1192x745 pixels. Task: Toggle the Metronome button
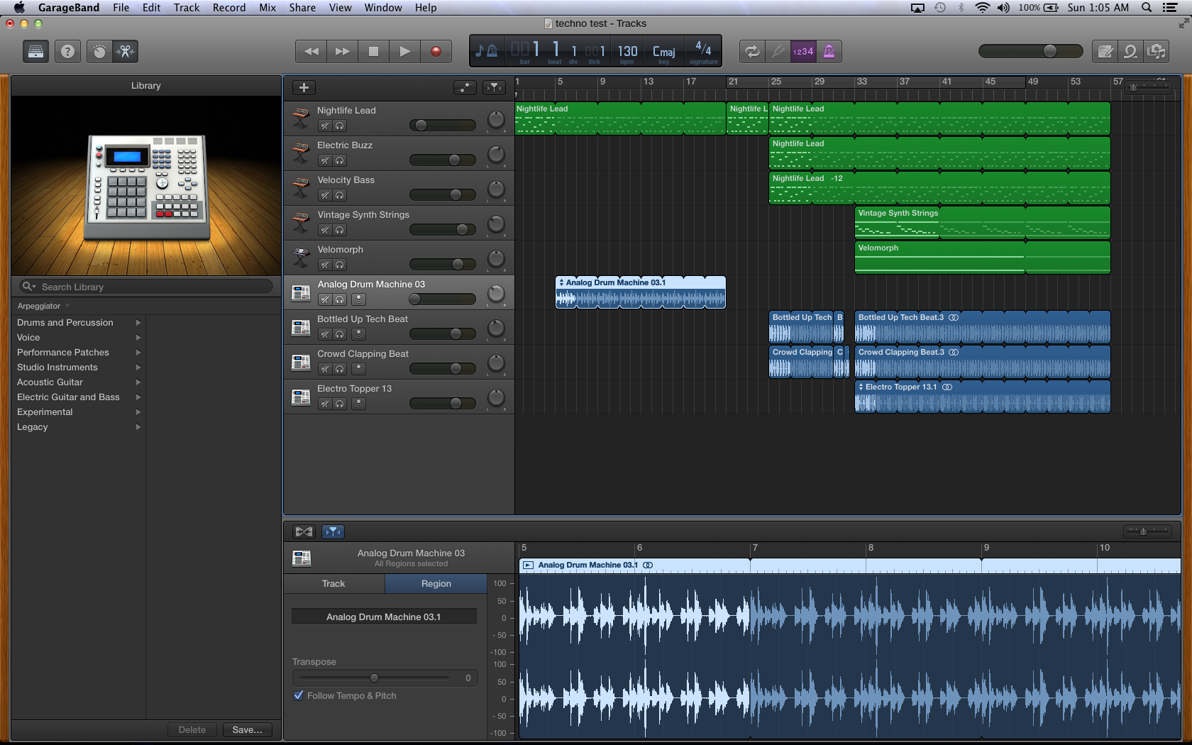(829, 51)
